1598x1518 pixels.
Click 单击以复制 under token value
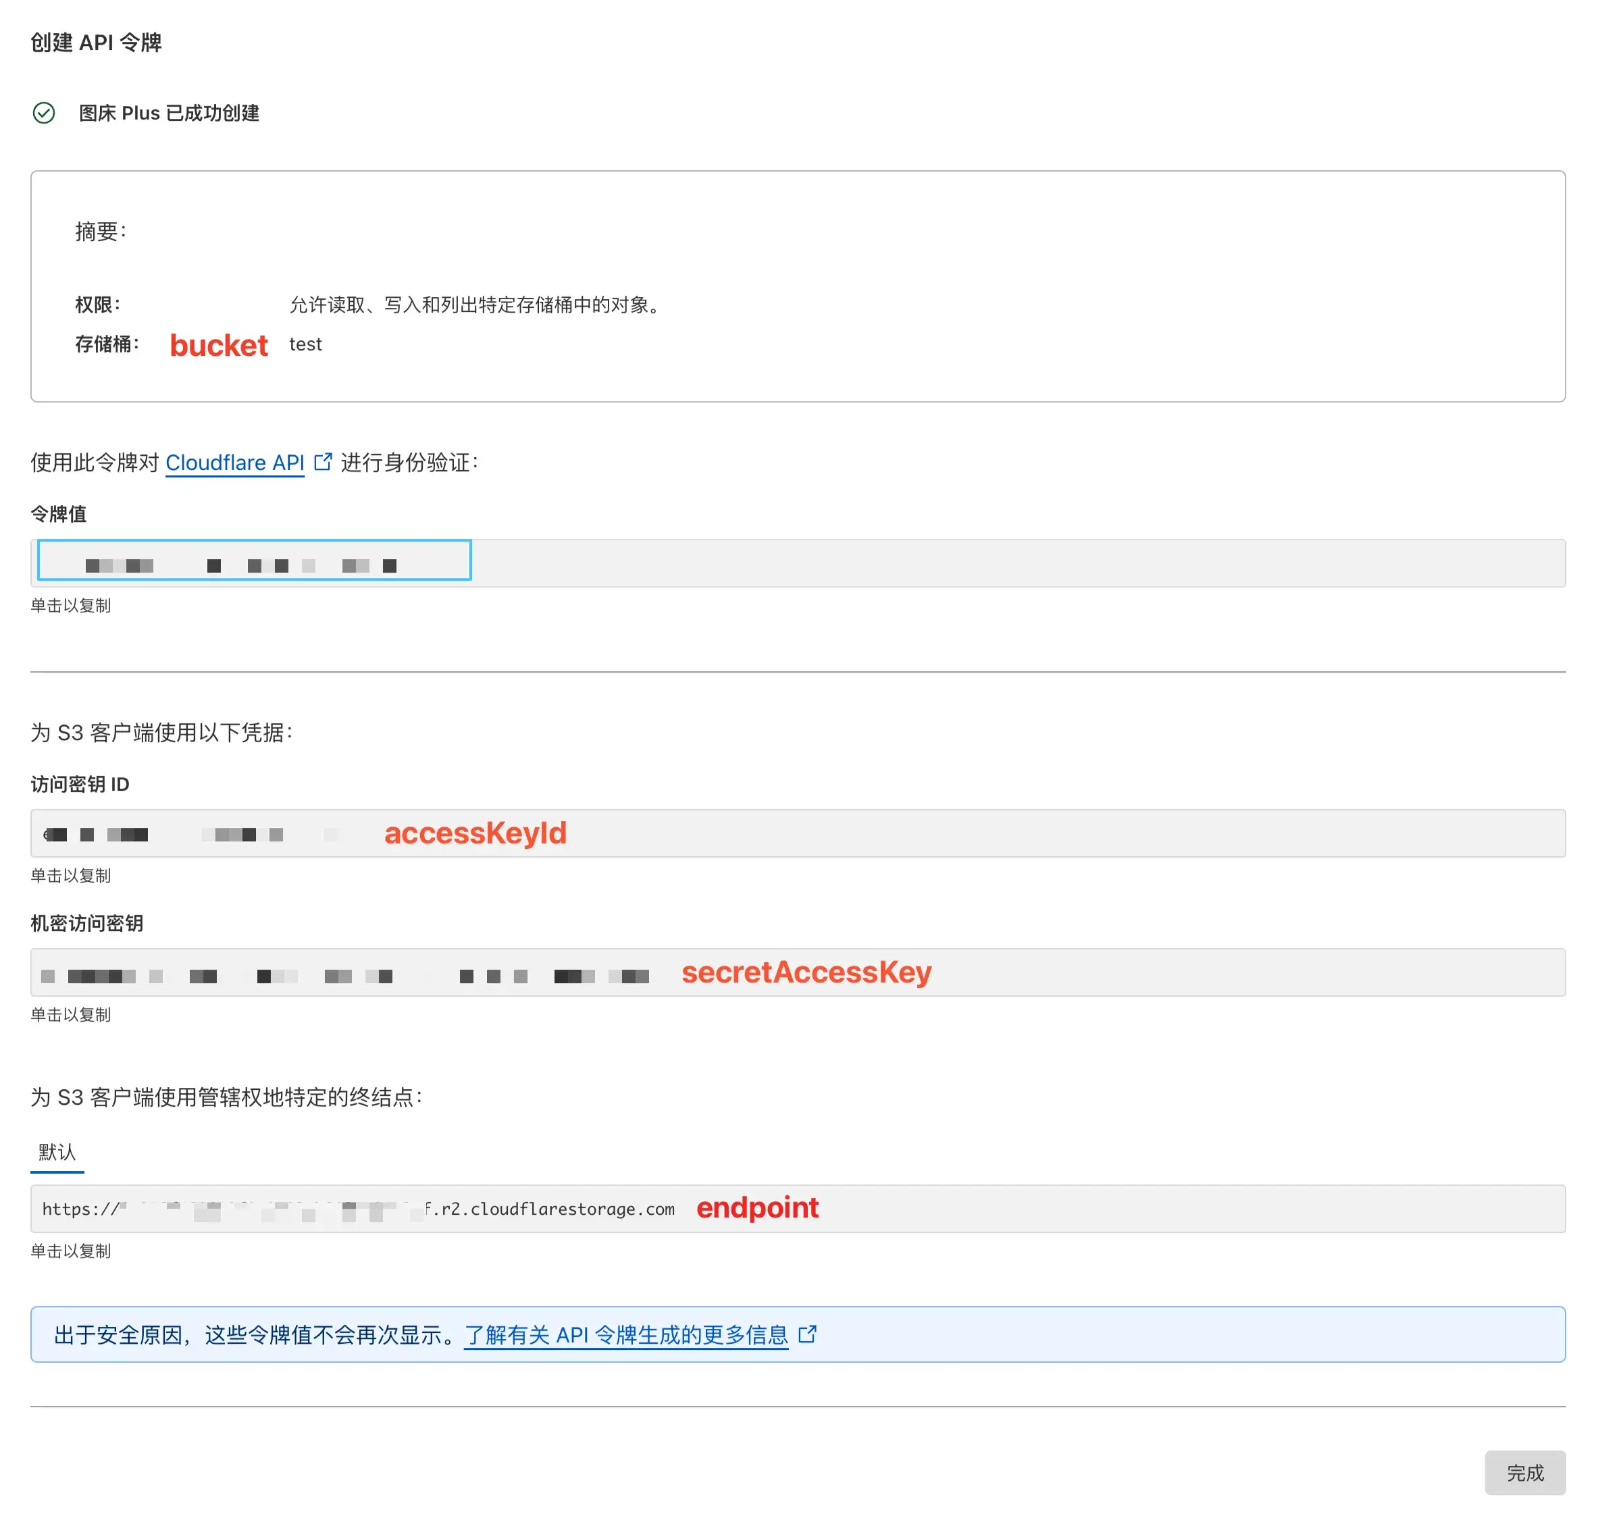point(70,606)
